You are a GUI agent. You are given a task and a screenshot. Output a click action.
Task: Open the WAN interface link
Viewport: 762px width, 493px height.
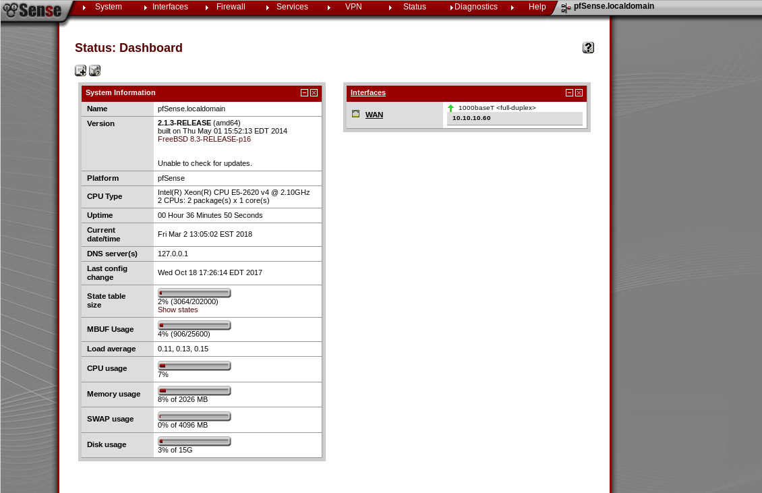point(374,115)
